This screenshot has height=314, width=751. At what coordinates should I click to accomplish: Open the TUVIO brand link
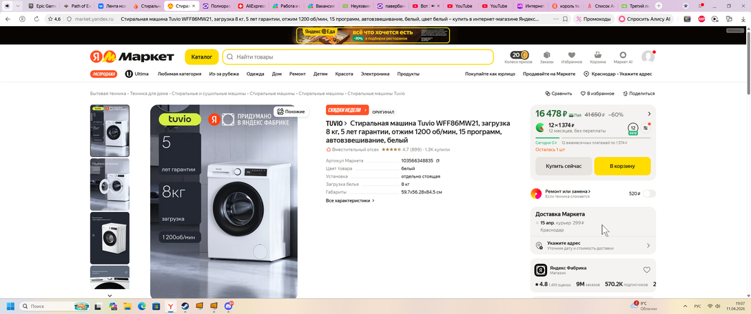pyautogui.click(x=336, y=123)
